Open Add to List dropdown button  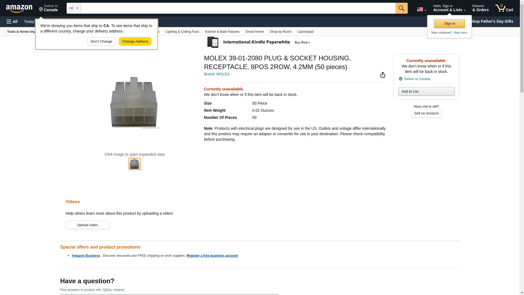(x=426, y=91)
